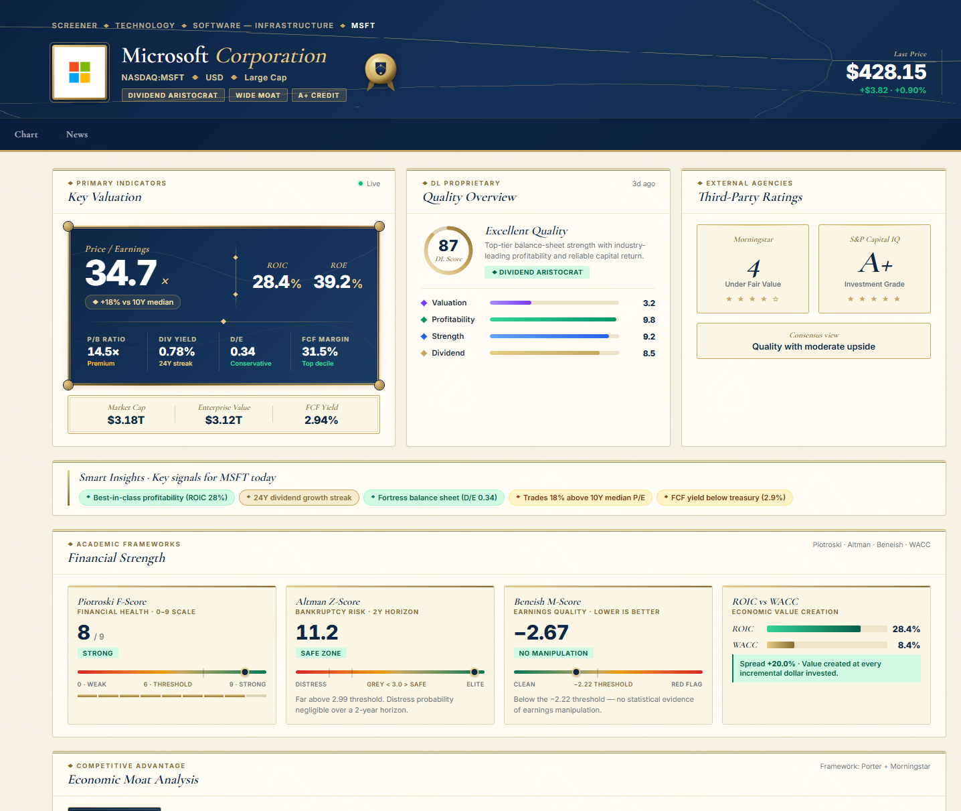Click the Morningstar star rating row
961x811 pixels.
coord(753,299)
